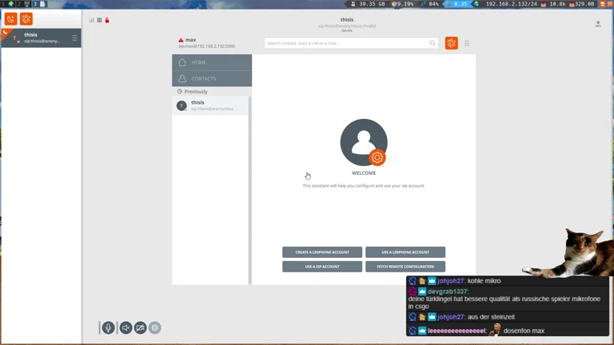This screenshot has width=614, height=345.
Task: Click the speaker volume level bar
Action: [117, 327]
